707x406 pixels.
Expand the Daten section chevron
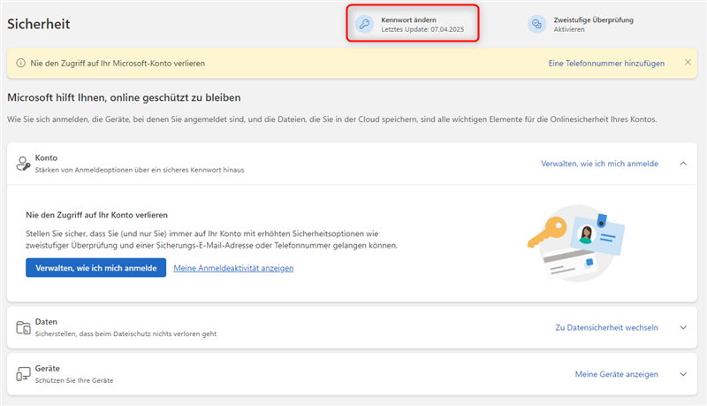pyautogui.click(x=682, y=328)
